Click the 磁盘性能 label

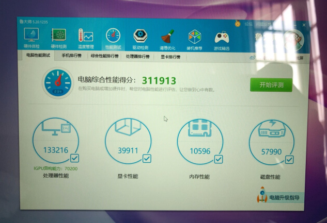pyautogui.click(x=270, y=177)
